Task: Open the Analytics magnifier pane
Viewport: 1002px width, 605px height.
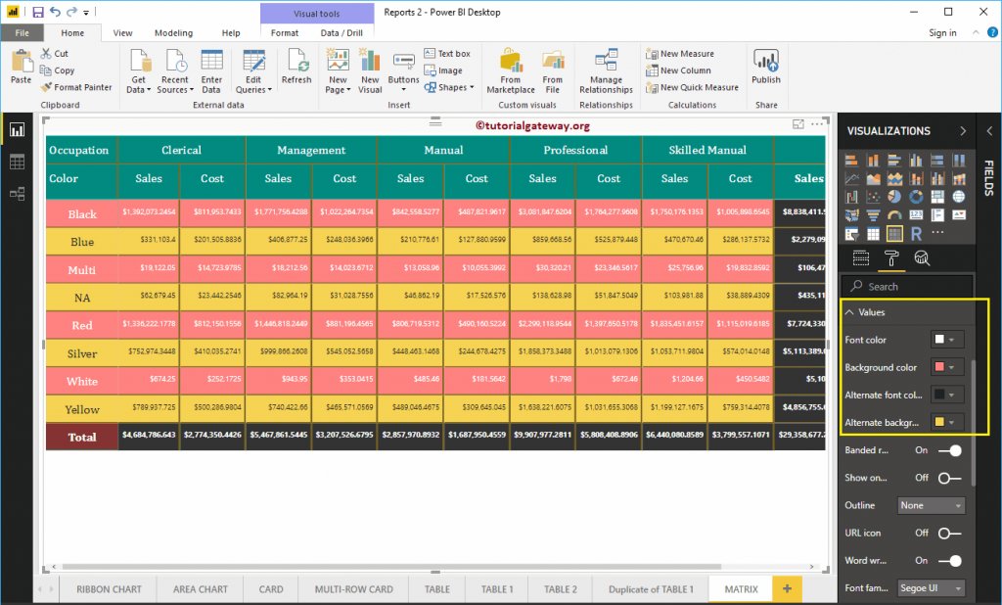Action: [922, 257]
